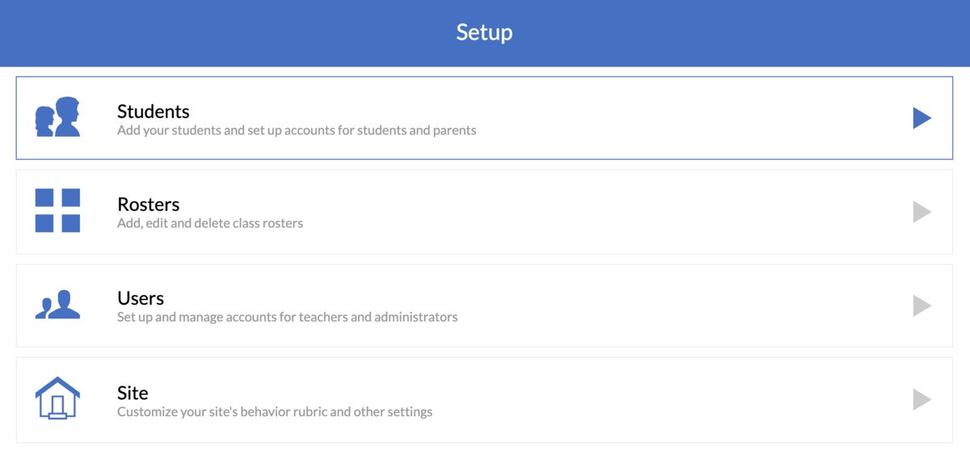Click the Users two-people icon

click(57, 305)
